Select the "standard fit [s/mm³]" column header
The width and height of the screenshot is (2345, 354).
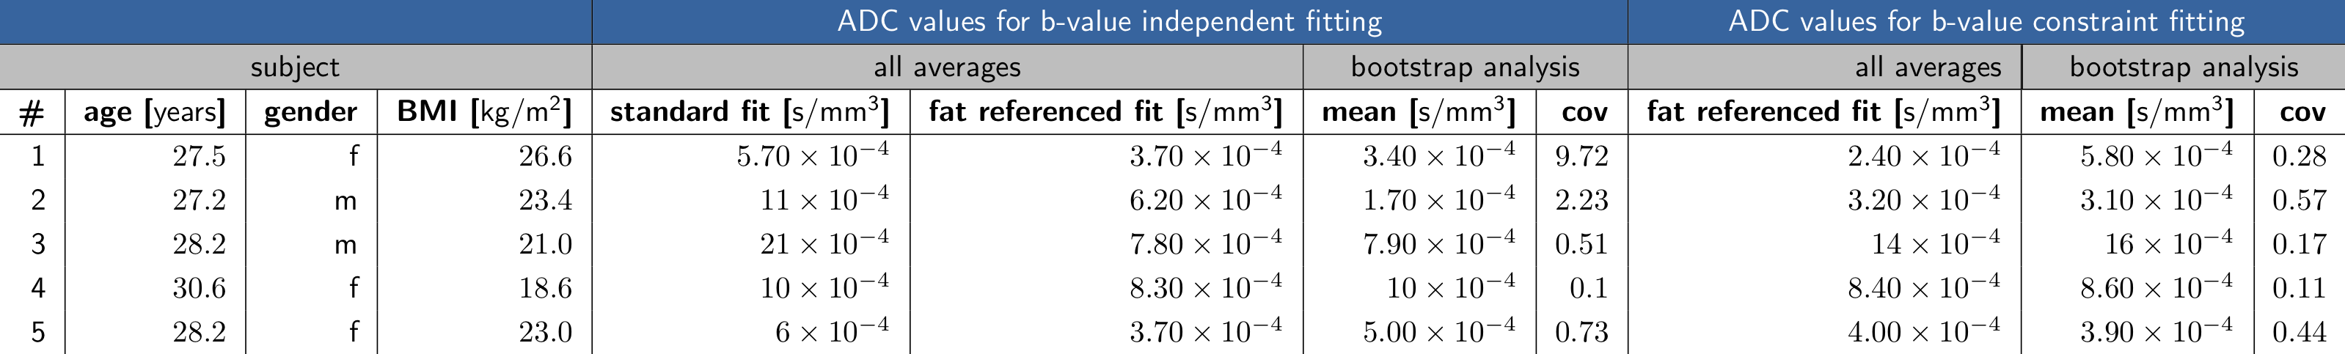(749, 112)
